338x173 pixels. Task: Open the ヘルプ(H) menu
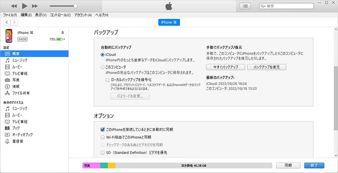[x=102, y=15]
